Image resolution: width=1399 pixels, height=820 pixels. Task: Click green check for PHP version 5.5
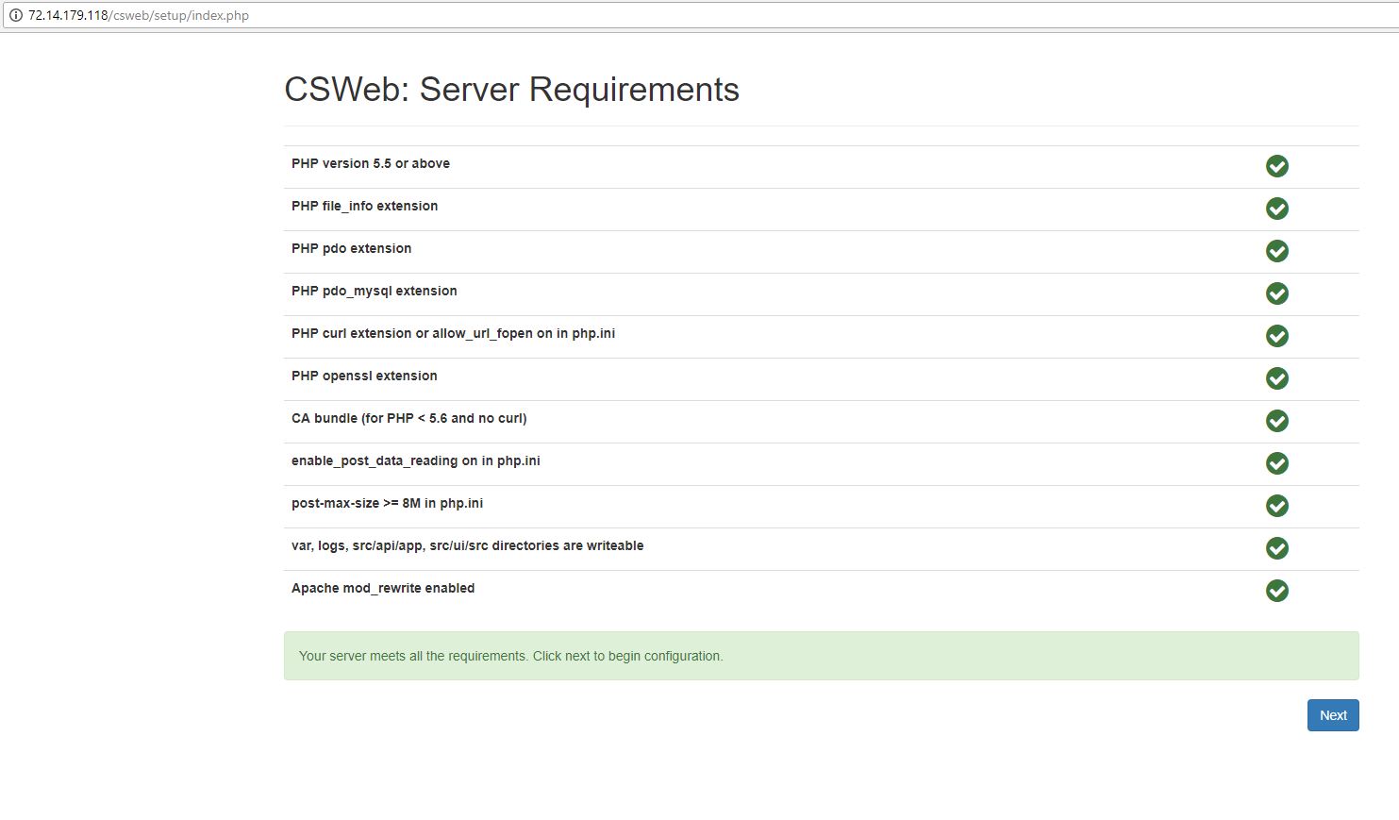1276,166
